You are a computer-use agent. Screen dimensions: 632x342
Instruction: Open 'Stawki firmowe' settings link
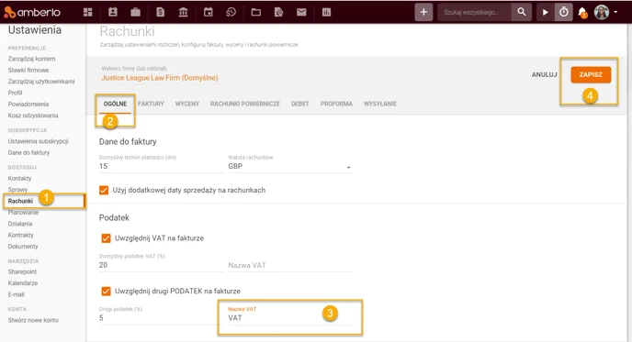[x=28, y=70]
